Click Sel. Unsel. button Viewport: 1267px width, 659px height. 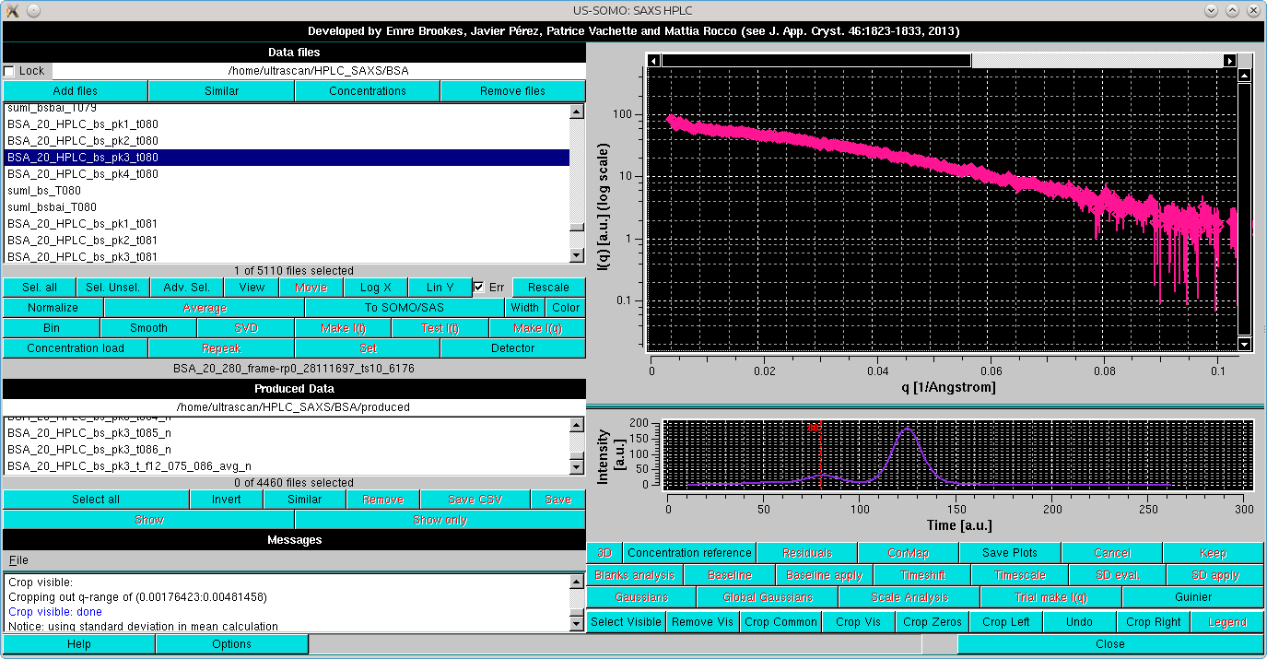click(x=112, y=288)
